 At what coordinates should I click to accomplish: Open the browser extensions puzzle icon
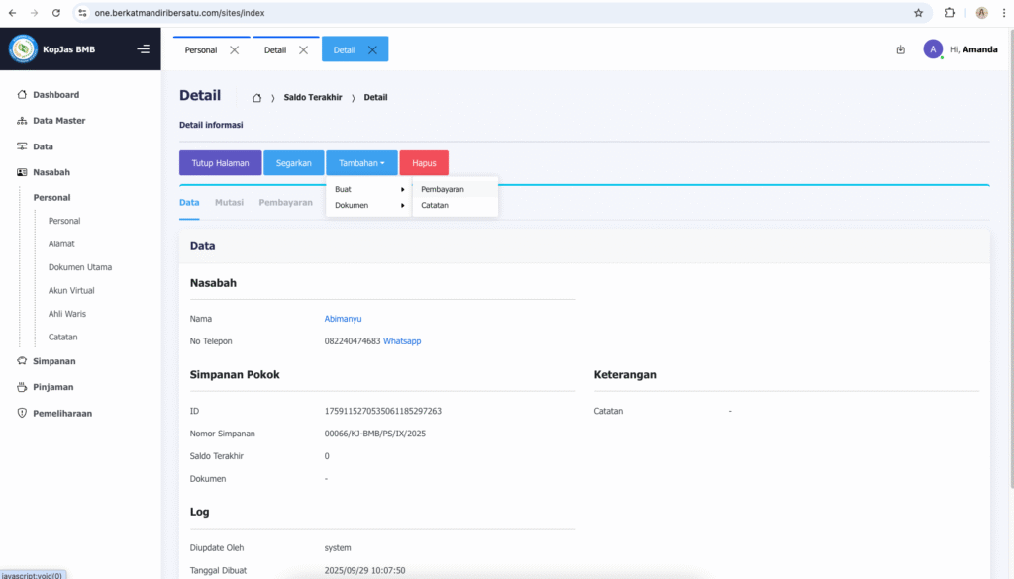[950, 13]
